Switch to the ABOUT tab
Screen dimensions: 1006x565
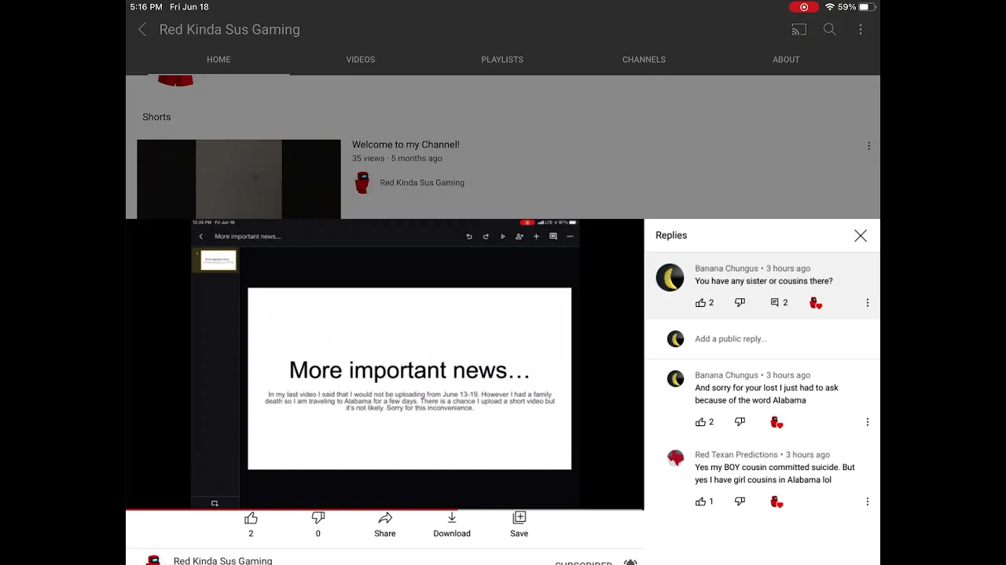[x=786, y=60]
